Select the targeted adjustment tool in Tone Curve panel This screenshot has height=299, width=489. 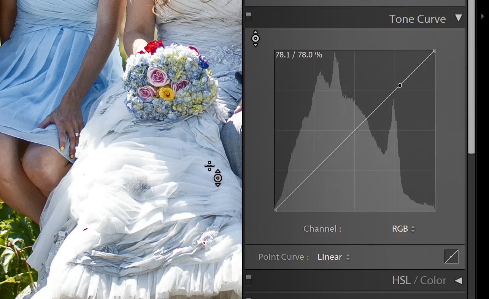(255, 38)
